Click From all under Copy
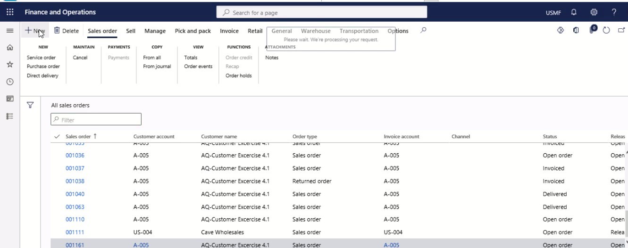The image size is (628, 248). click(152, 58)
